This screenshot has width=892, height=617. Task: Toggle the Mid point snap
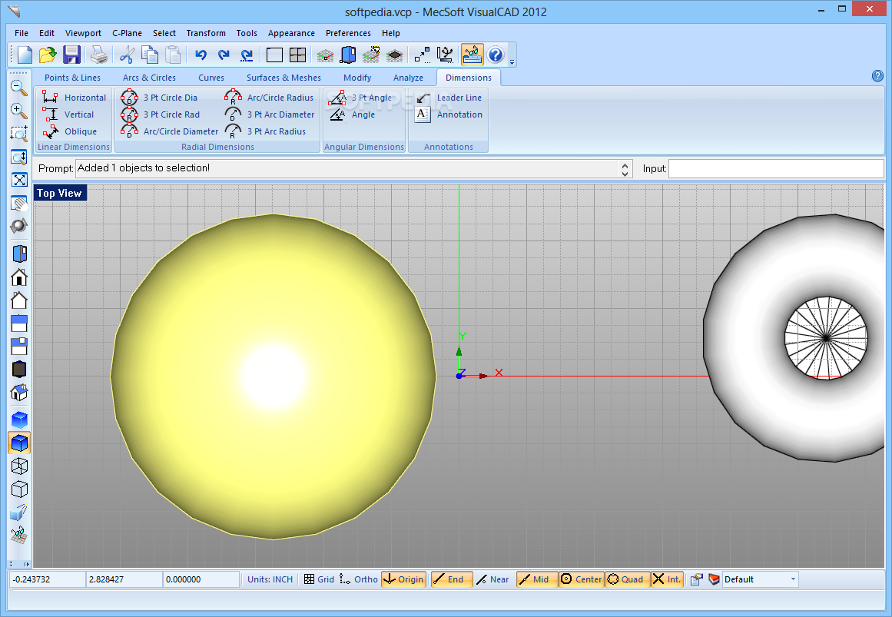coord(537,579)
